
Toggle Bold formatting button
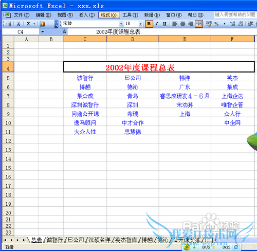click(149, 24)
